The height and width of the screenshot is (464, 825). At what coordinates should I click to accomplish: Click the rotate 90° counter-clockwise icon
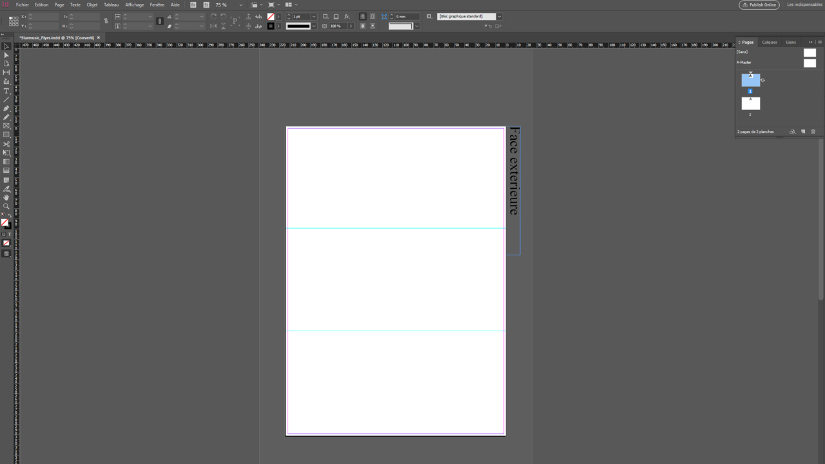click(224, 16)
